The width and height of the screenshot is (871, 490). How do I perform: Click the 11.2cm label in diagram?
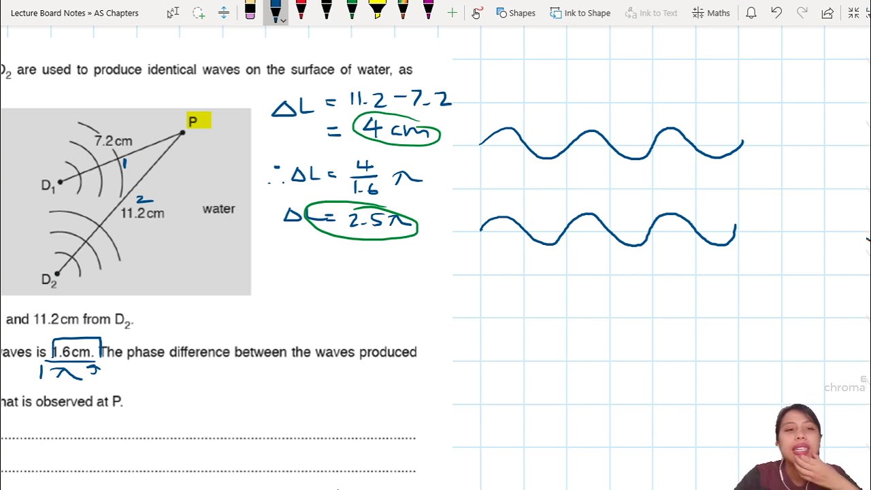pyautogui.click(x=142, y=213)
